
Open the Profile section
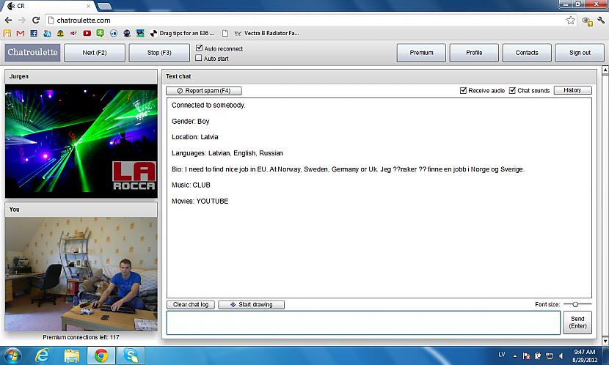[474, 53]
